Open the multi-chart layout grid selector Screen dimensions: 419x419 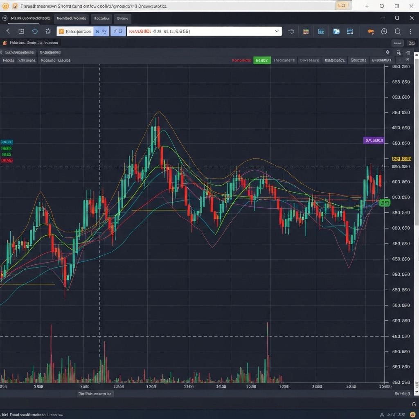321,31
